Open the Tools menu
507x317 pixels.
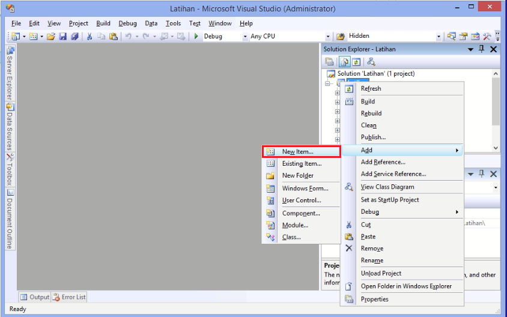[173, 23]
